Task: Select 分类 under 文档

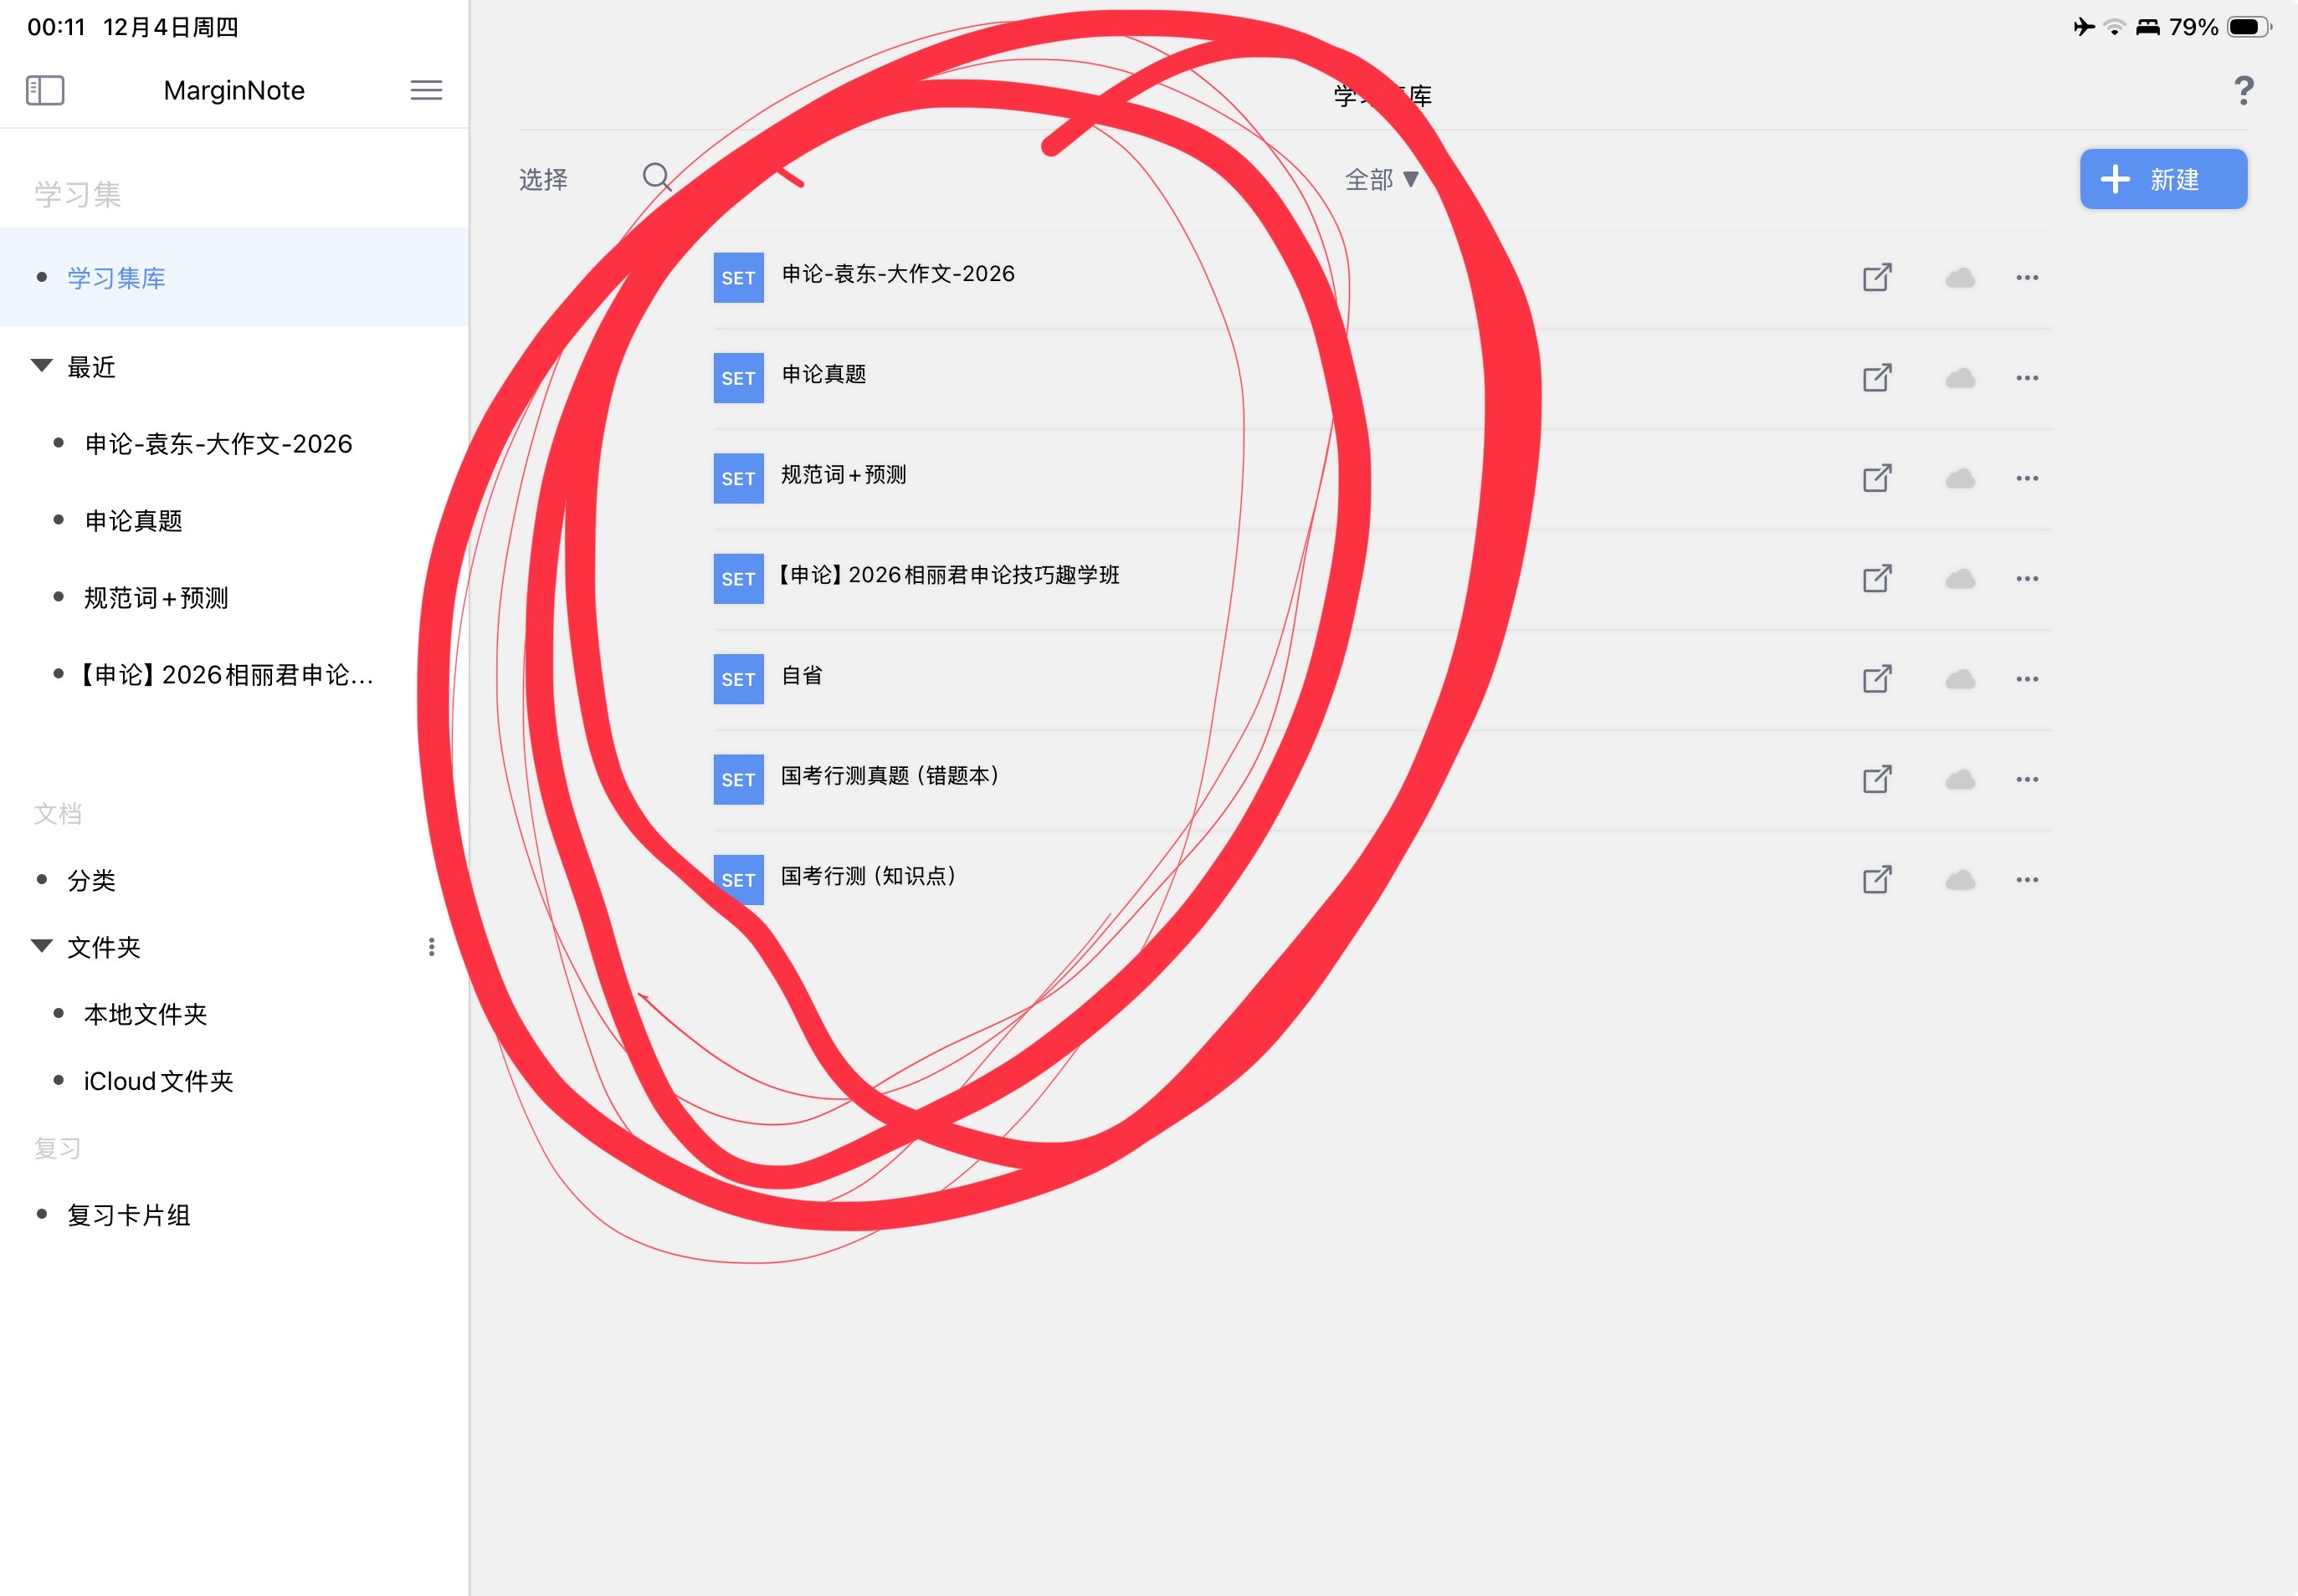Action: pyautogui.click(x=91, y=880)
